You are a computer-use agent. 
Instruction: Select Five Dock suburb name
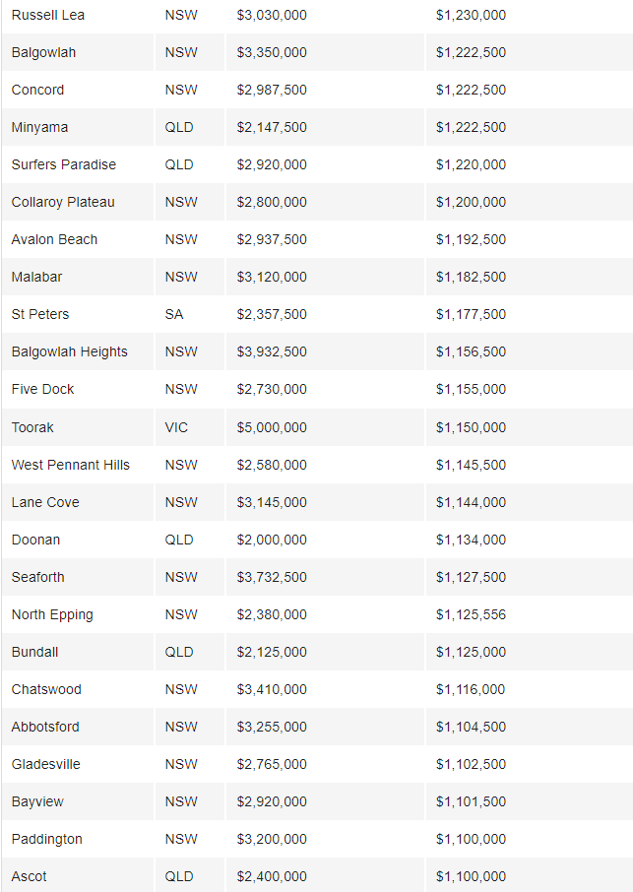coord(42,389)
